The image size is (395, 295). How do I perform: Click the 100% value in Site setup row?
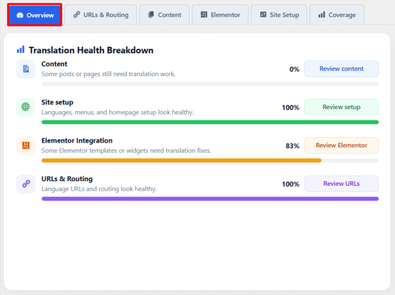tap(291, 108)
